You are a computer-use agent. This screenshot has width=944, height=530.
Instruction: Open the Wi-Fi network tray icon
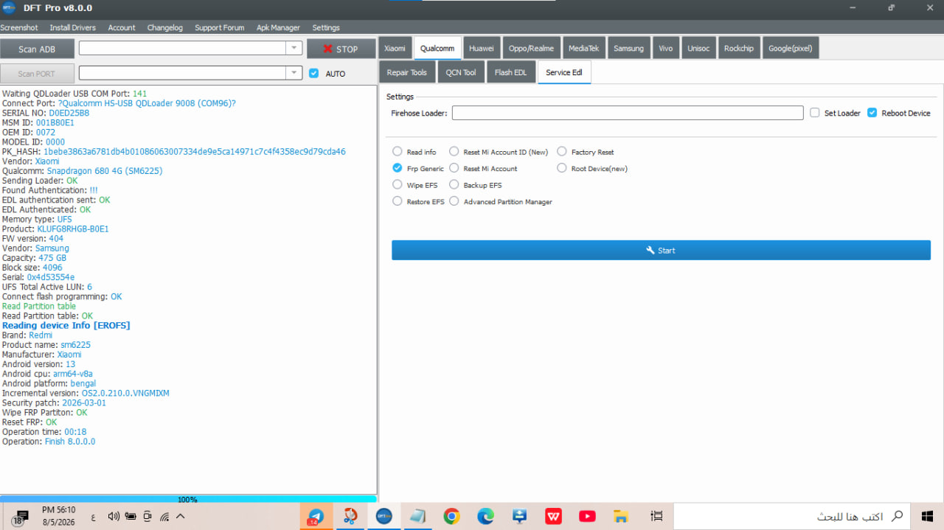(165, 517)
